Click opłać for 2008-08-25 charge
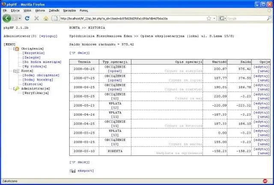This screenshot has width=274, height=185. pos(115,71)
